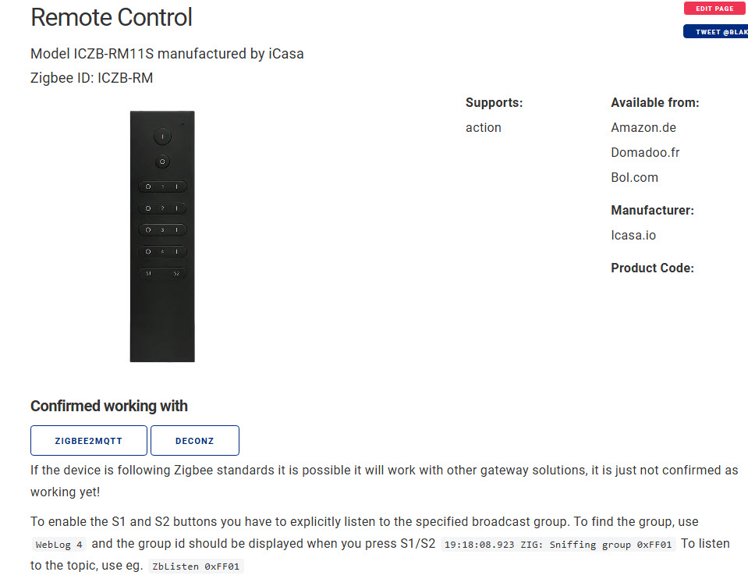This screenshot has width=748, height=579.
Task: Click the round O off button on remote image
Action: coord(162,162)
